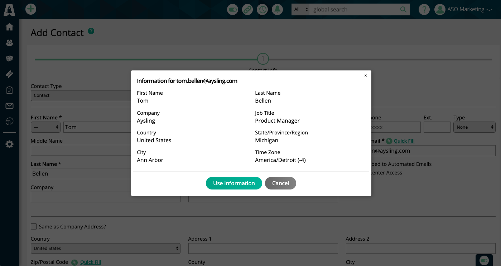This screenshot has height=266, width=501.
Task: Click the step 1 progress circle
Action: 263,59
